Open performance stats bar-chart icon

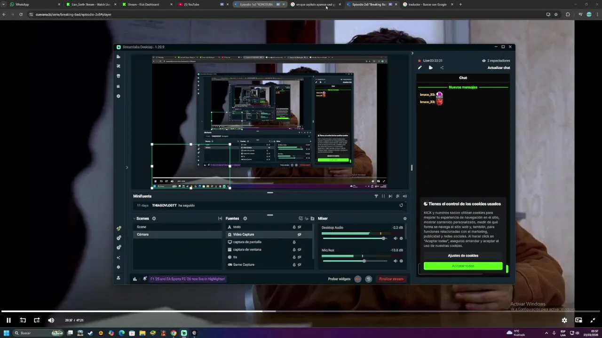(x=135, y=279)
